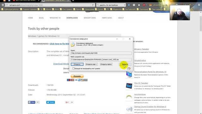Viewport: 202px width, 114px height.
Task: Open AeroRainbow sidebar link
Action: pyautogui.click(x=140, y=94)
